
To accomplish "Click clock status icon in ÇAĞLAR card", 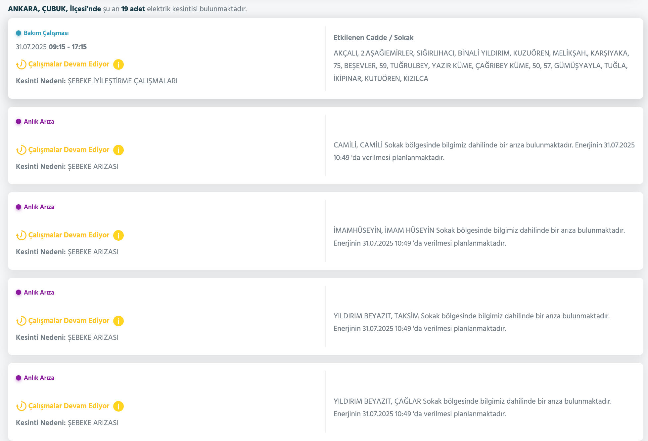I will [x=21, y=406].
